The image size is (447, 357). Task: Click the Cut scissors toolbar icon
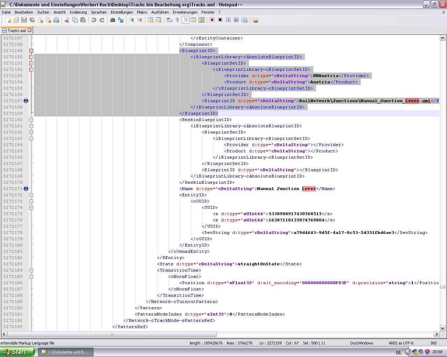point(67,20)
